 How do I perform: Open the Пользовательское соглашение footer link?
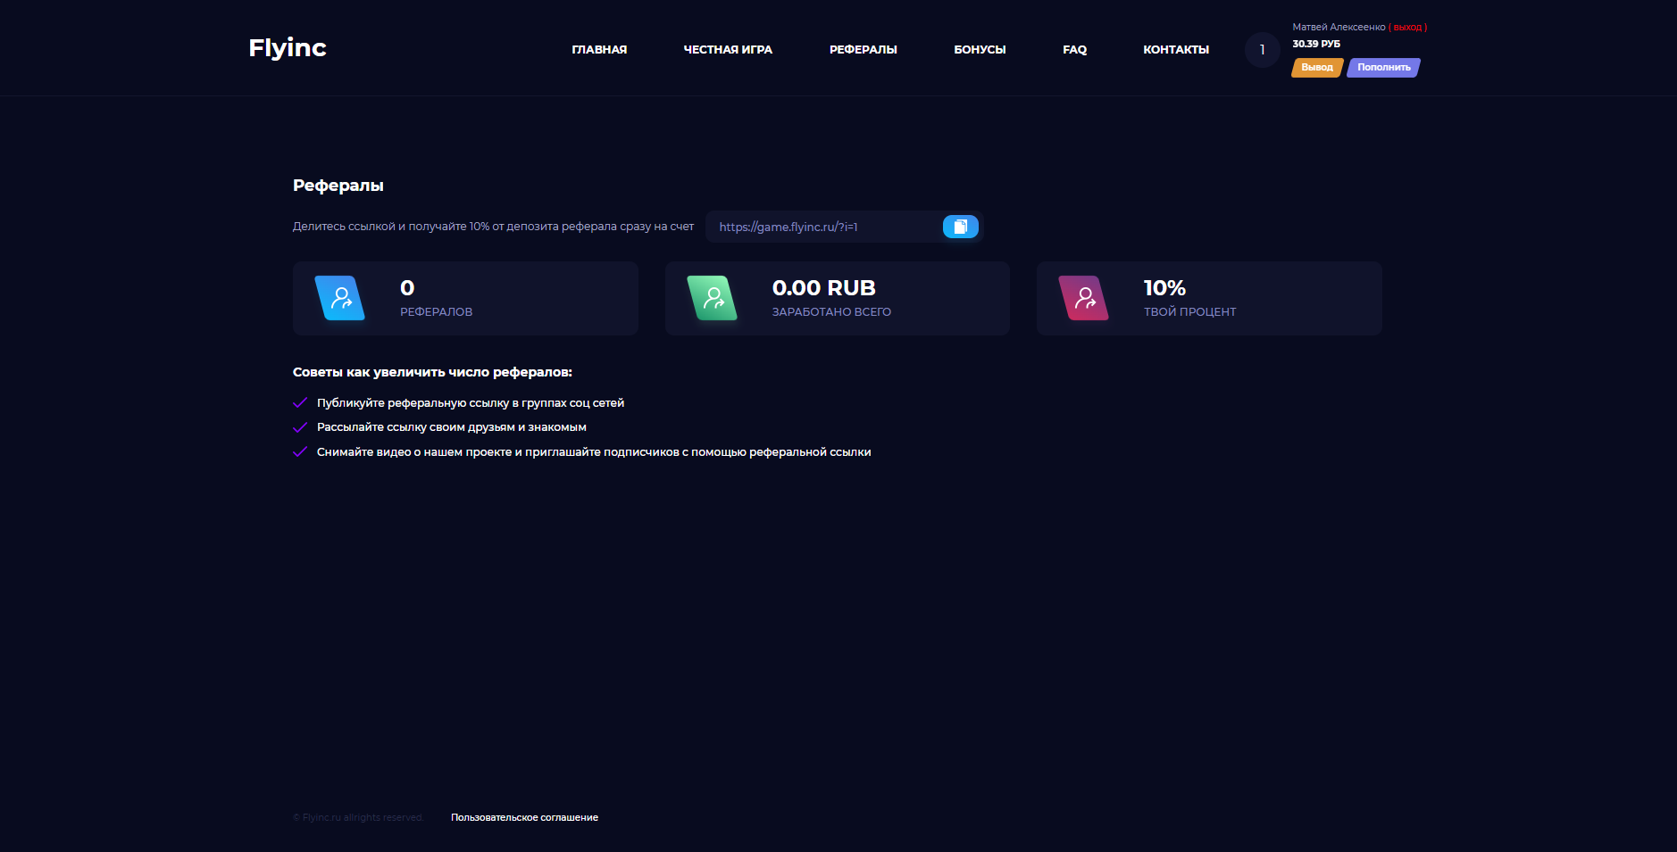pos(524,817)
